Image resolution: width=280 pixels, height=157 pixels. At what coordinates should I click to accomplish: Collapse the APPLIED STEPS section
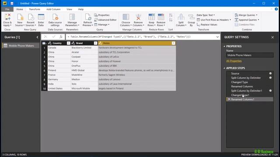click(224, 68)
